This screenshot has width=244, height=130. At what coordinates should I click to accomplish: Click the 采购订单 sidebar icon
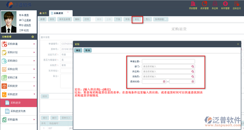(x=4, y=78)
